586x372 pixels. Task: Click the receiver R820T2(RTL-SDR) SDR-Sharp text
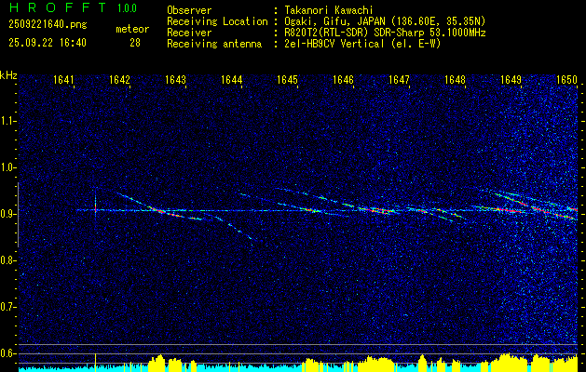click(386, 33)
